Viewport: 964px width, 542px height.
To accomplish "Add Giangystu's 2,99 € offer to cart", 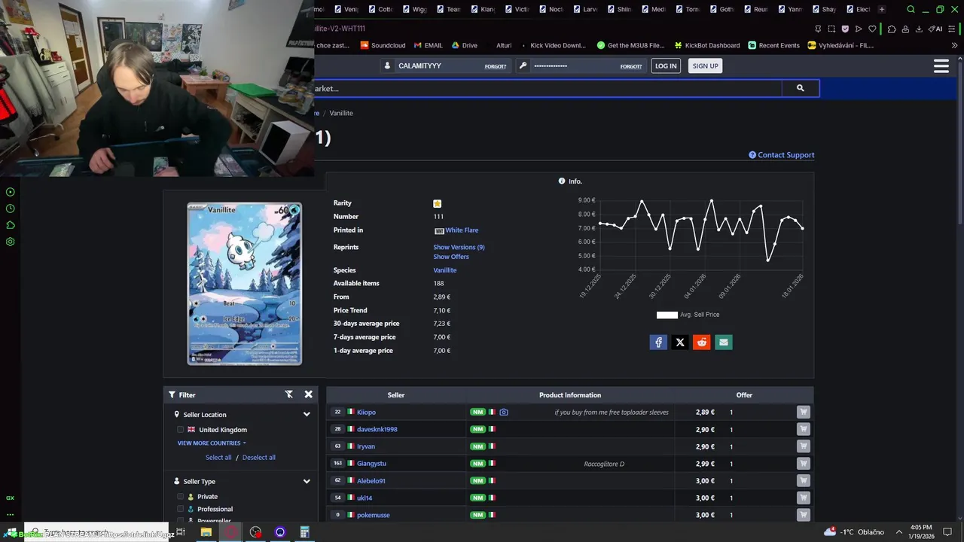I will pyautogui.click(x=804, y=464).
